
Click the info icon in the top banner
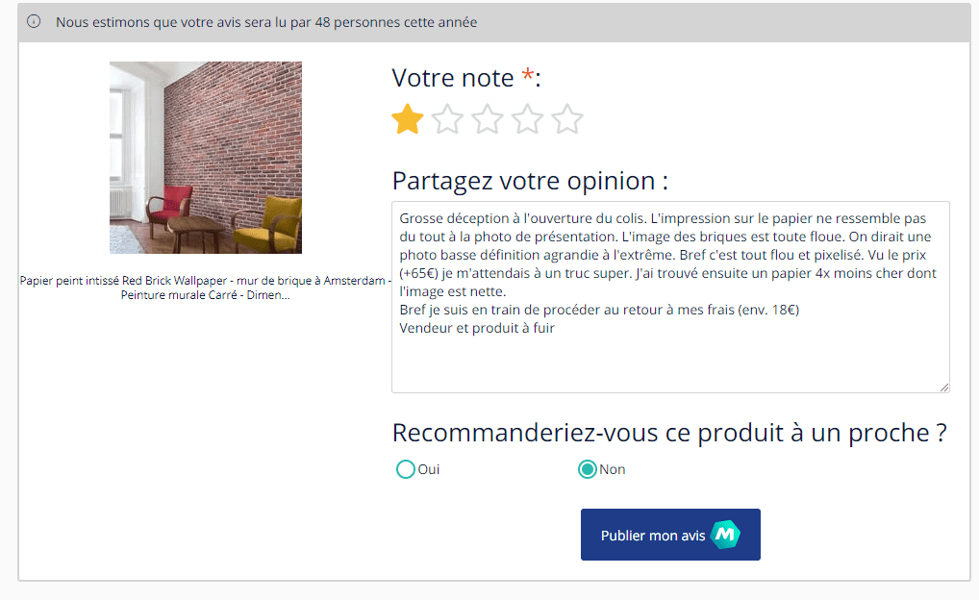[37, 21]
